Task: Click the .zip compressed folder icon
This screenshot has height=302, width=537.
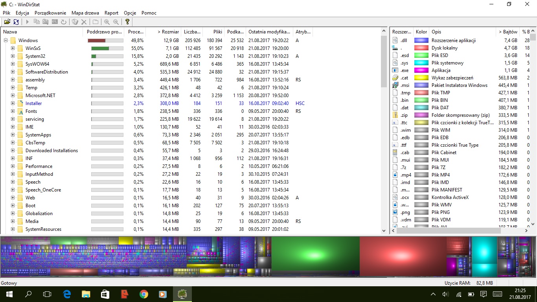Action: (395, 115)
